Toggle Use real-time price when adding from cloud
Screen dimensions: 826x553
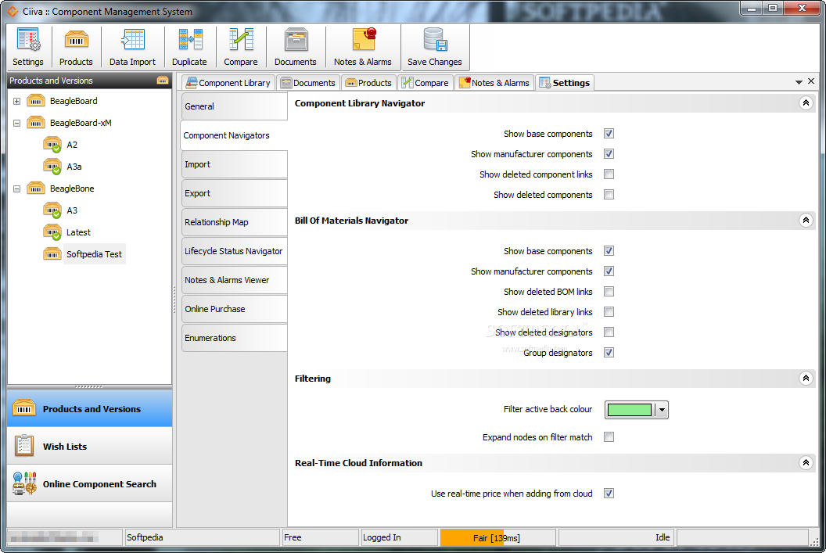(609, 494)
